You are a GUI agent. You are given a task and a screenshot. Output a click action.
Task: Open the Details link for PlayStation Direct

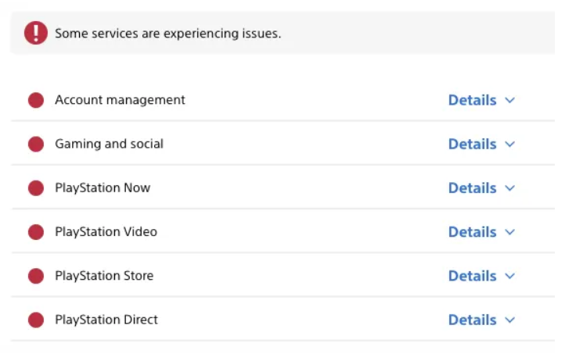[472, 320]
